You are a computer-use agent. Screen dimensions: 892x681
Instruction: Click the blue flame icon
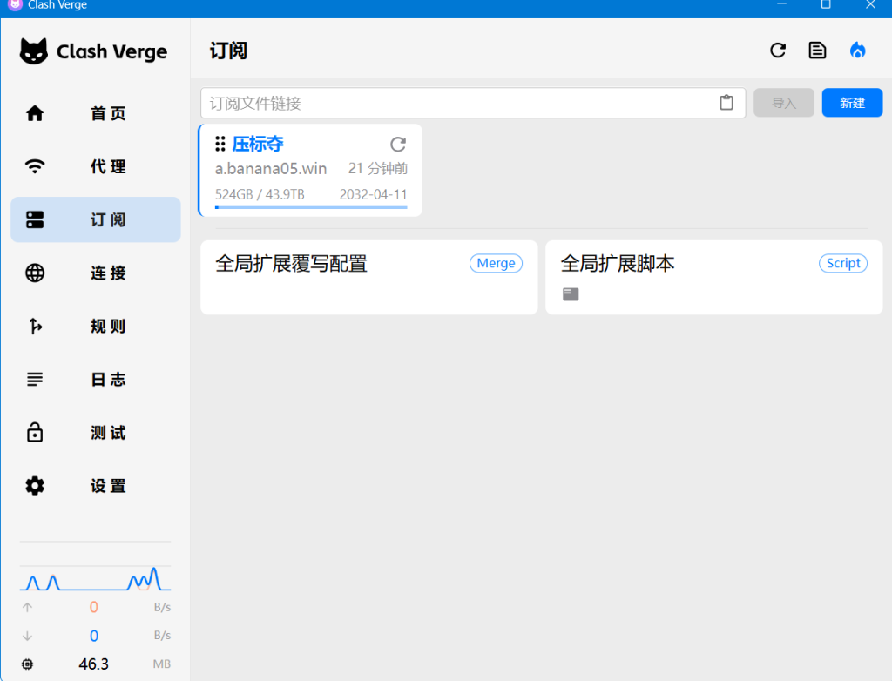(x=857, y=51)
